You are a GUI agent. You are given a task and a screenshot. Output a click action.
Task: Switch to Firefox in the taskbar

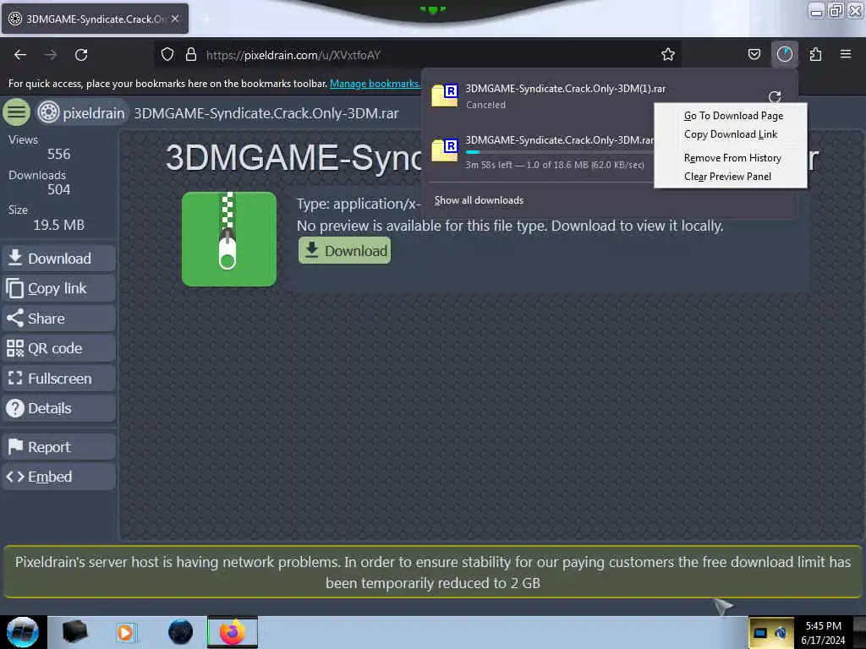click(233, 632)
